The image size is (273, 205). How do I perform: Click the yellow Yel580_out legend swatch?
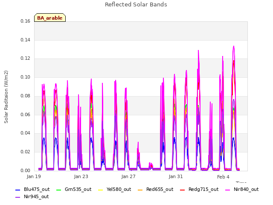(x=101, y=190)
